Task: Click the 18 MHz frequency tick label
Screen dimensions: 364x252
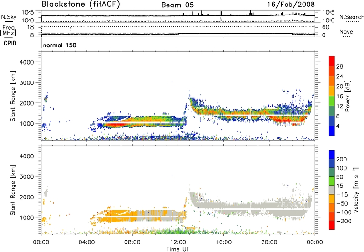Action: (x=30, y=27)
